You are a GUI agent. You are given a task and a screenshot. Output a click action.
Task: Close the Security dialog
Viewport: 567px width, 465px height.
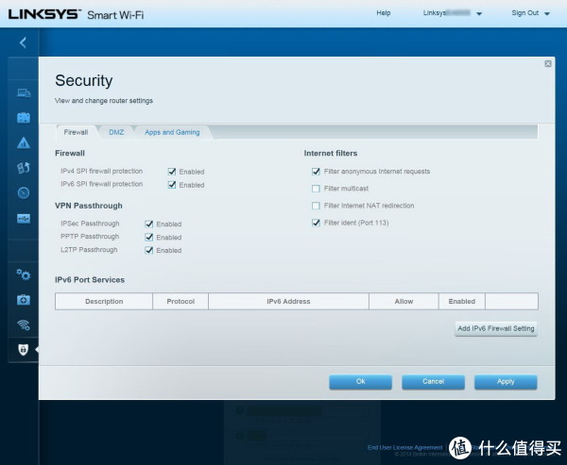tap(548, 64)
